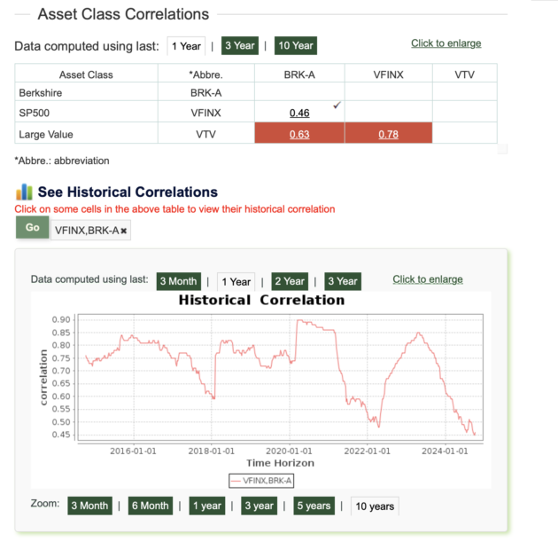Click the VFINX column header
Image resolution: width=558 pixels, height=549 pixels.
388,75
